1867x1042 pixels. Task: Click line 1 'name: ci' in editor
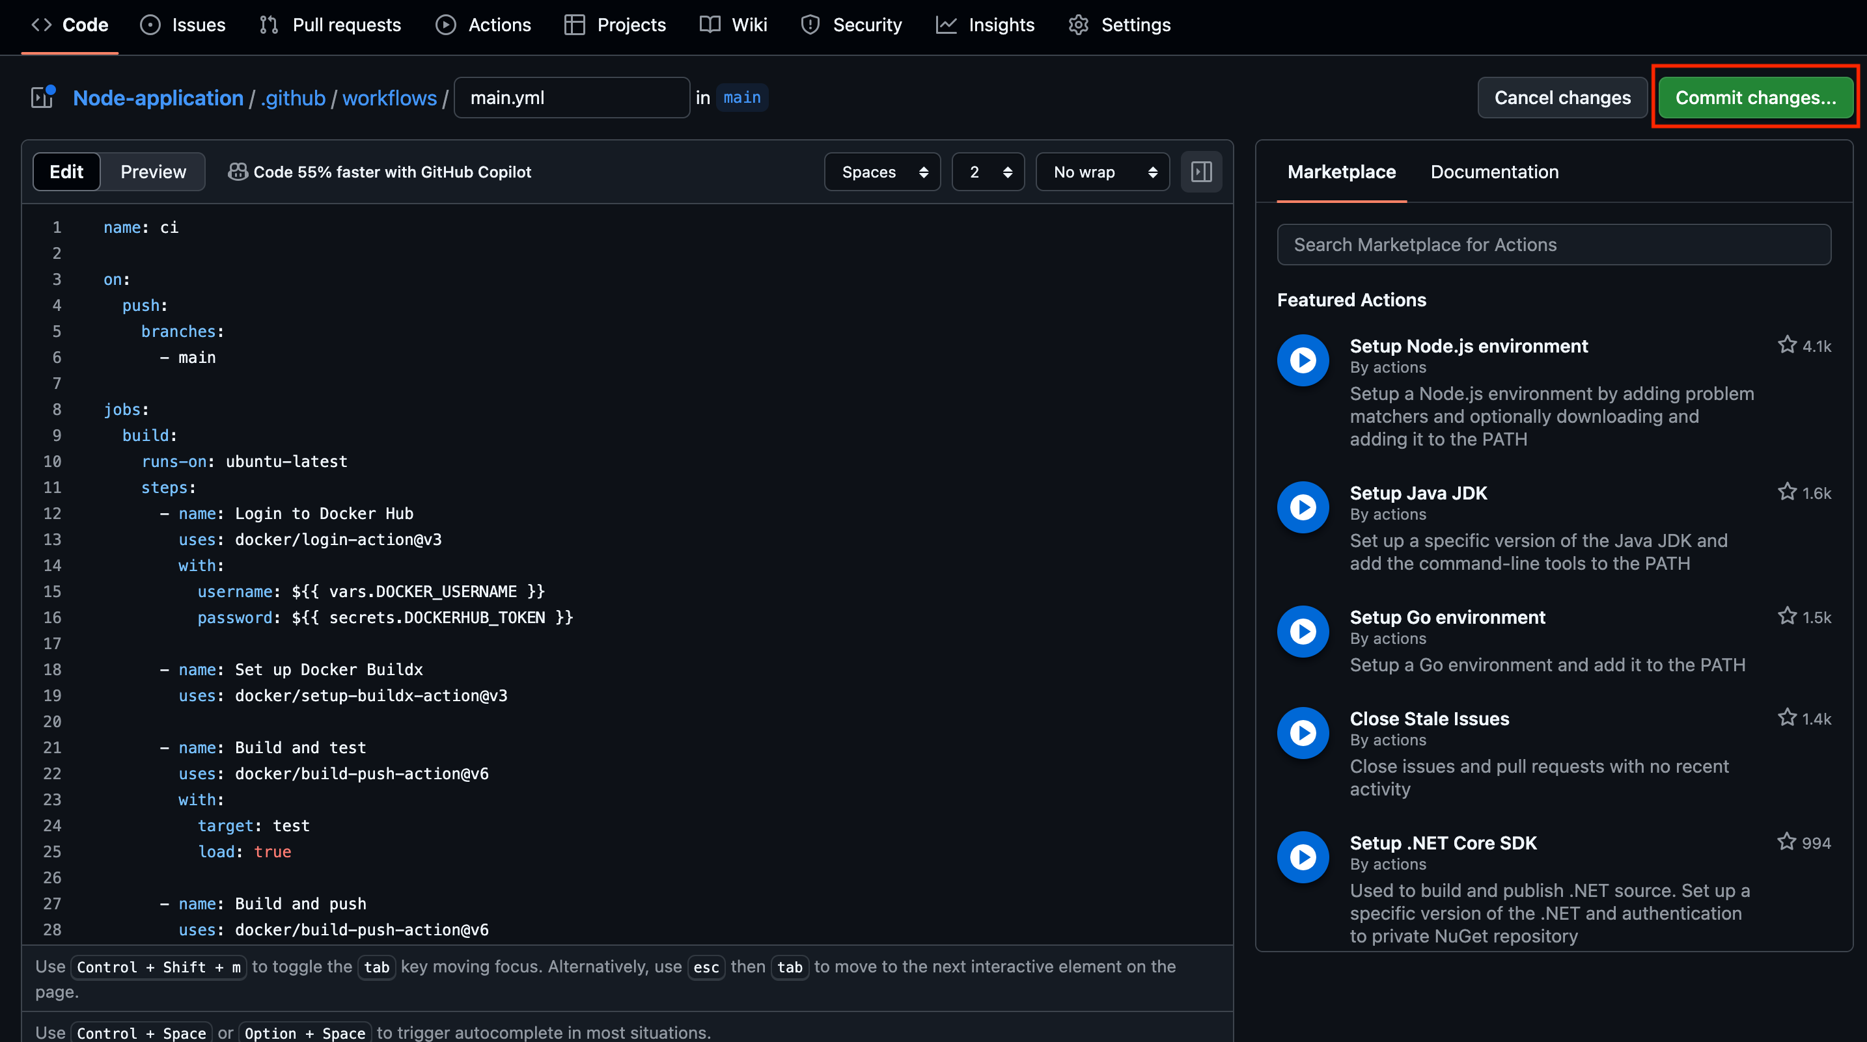[141, 228]
